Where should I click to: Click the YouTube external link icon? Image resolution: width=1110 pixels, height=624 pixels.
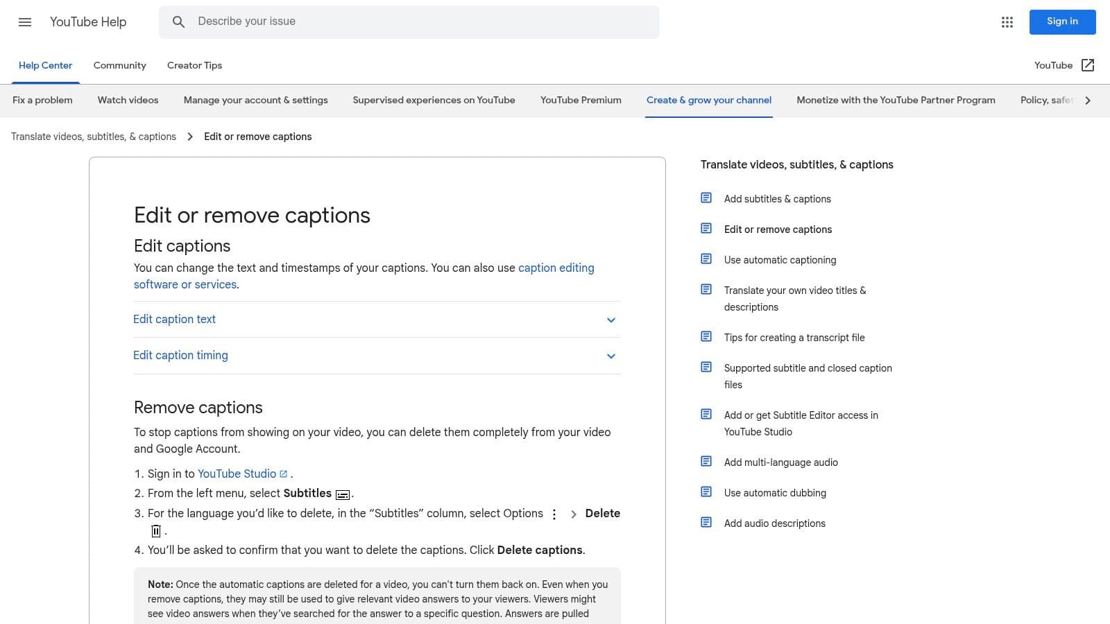click(x=1088, y=65)
